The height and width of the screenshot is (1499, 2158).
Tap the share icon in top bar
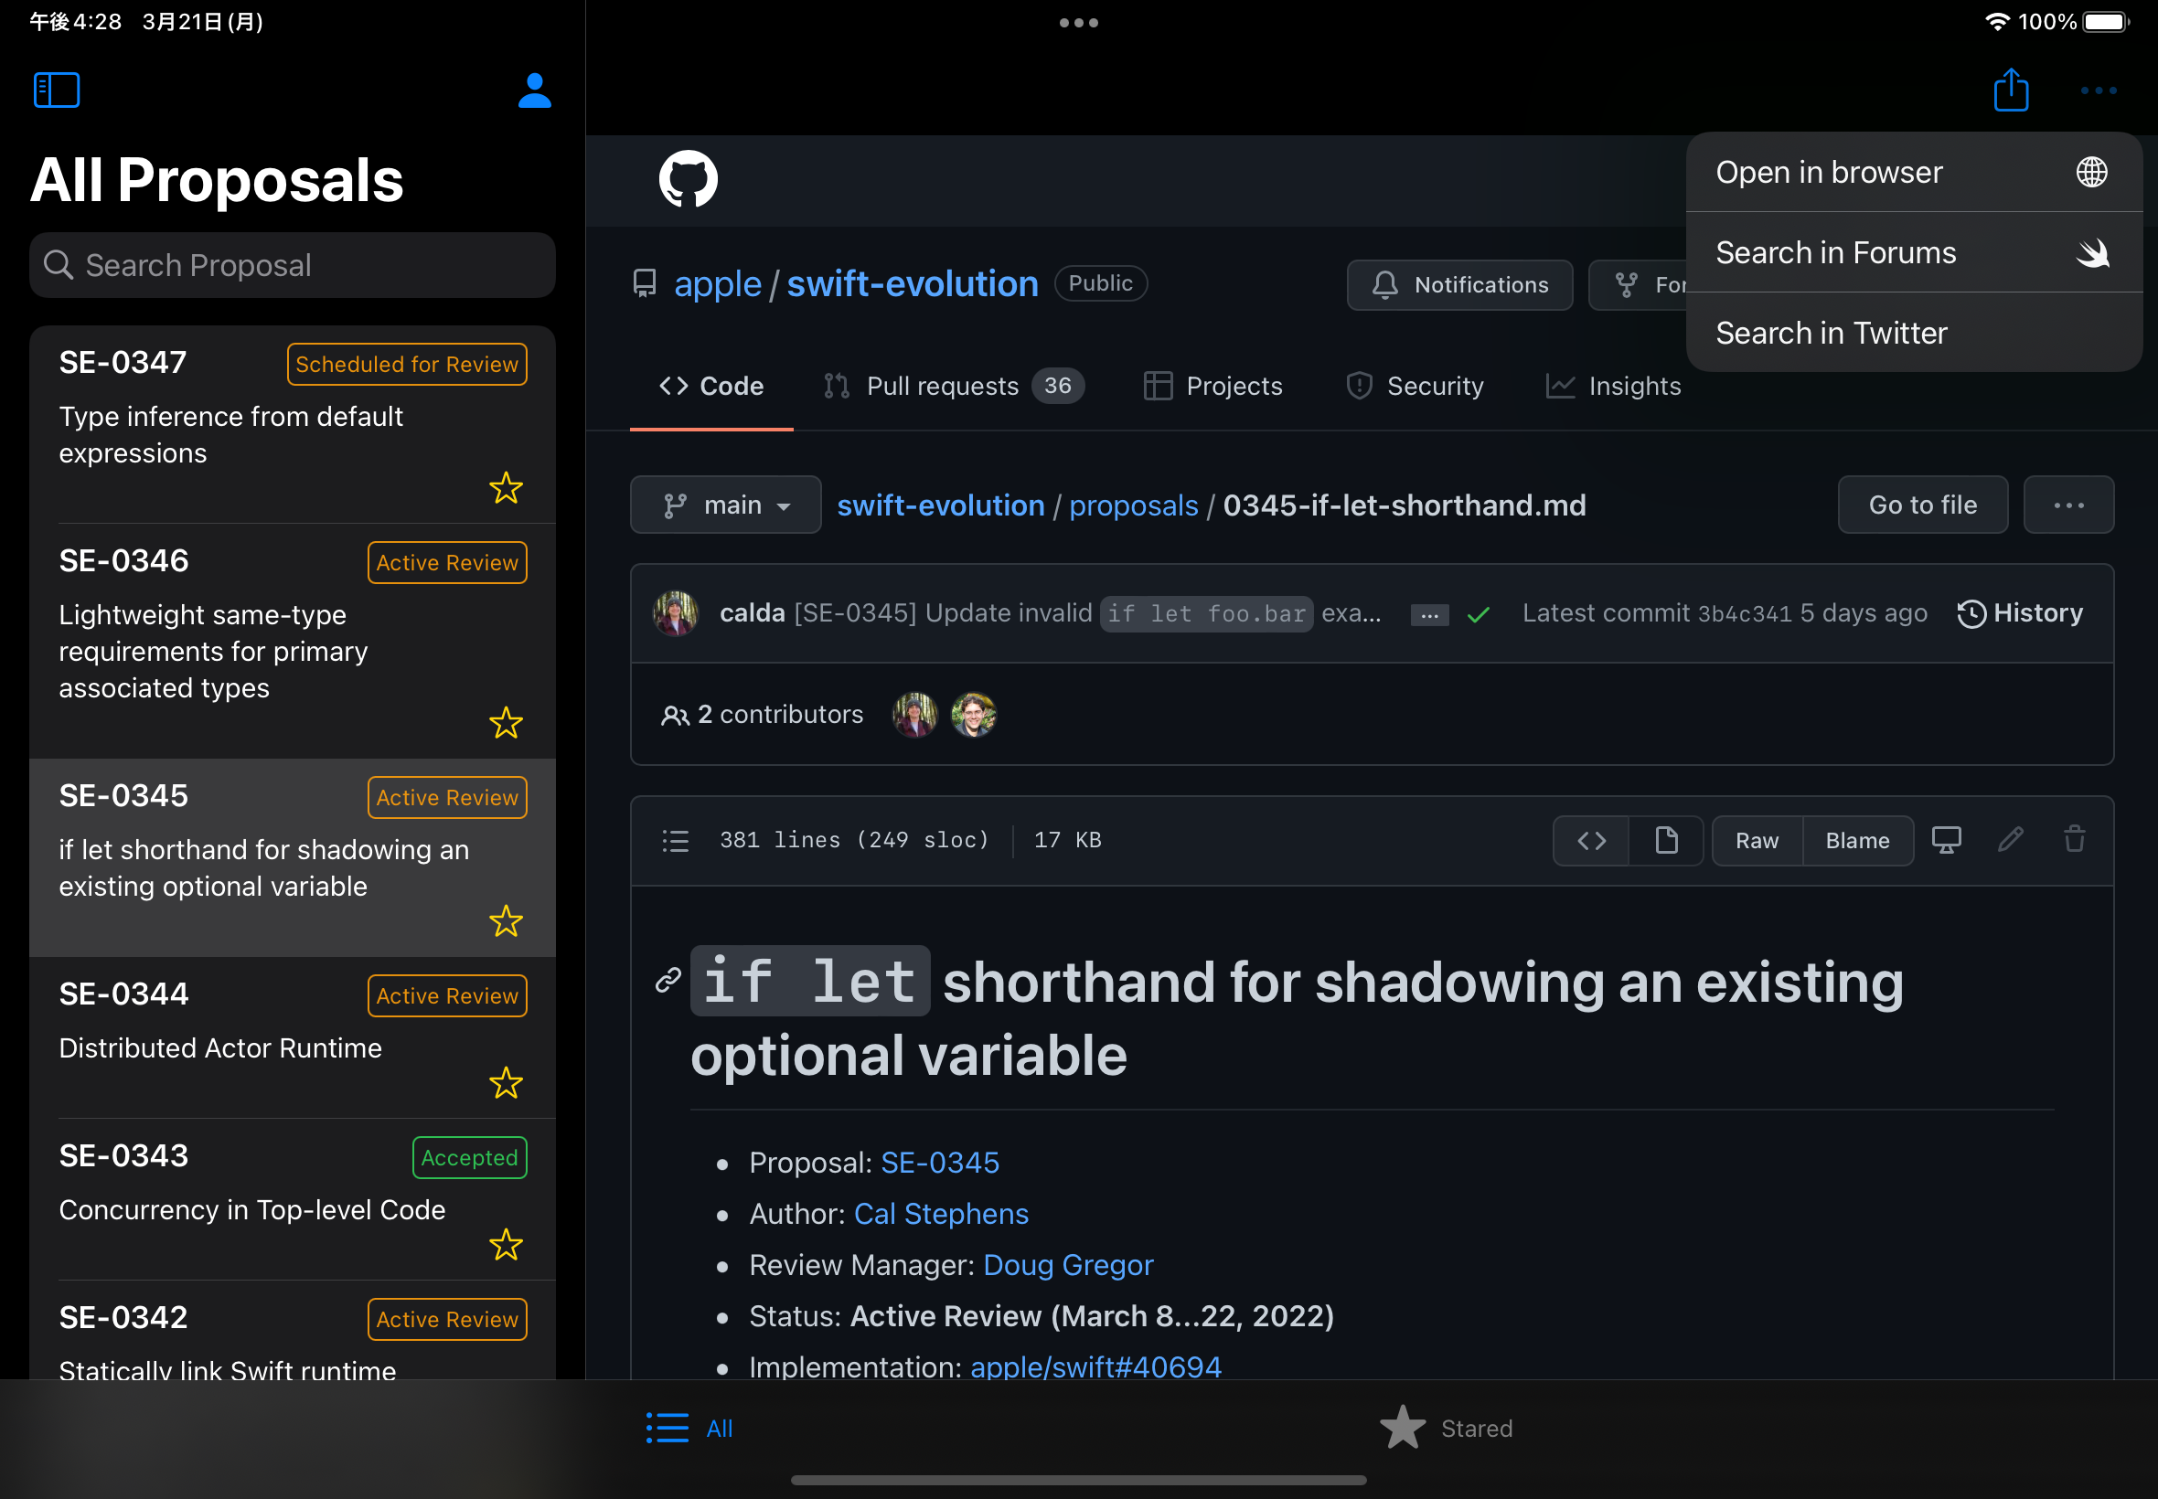[2011, 90]
